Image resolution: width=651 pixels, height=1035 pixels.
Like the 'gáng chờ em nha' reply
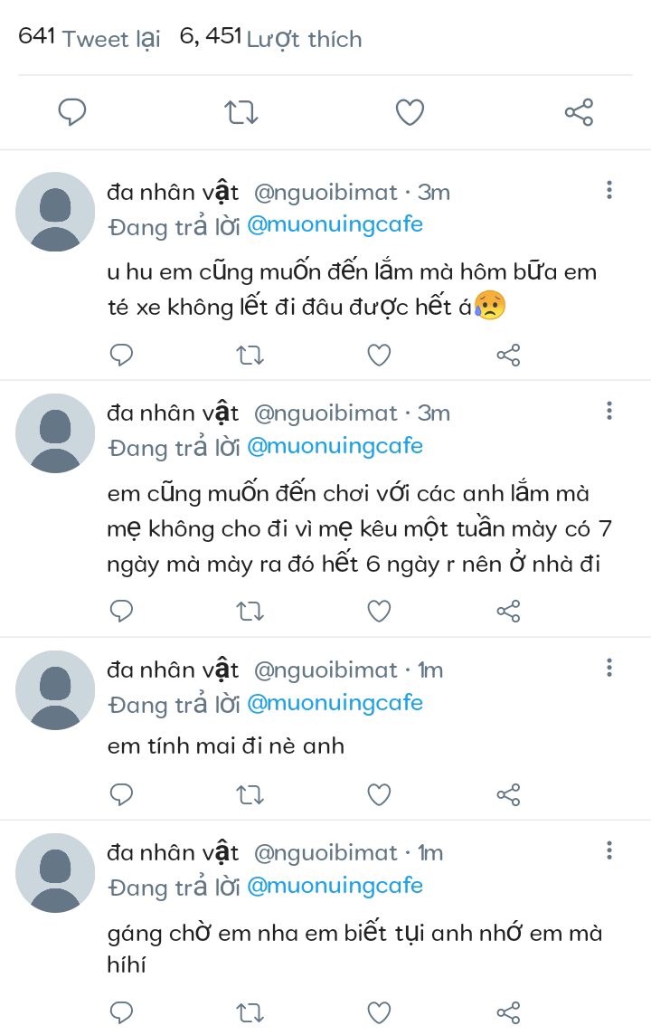click(379, 1011)
